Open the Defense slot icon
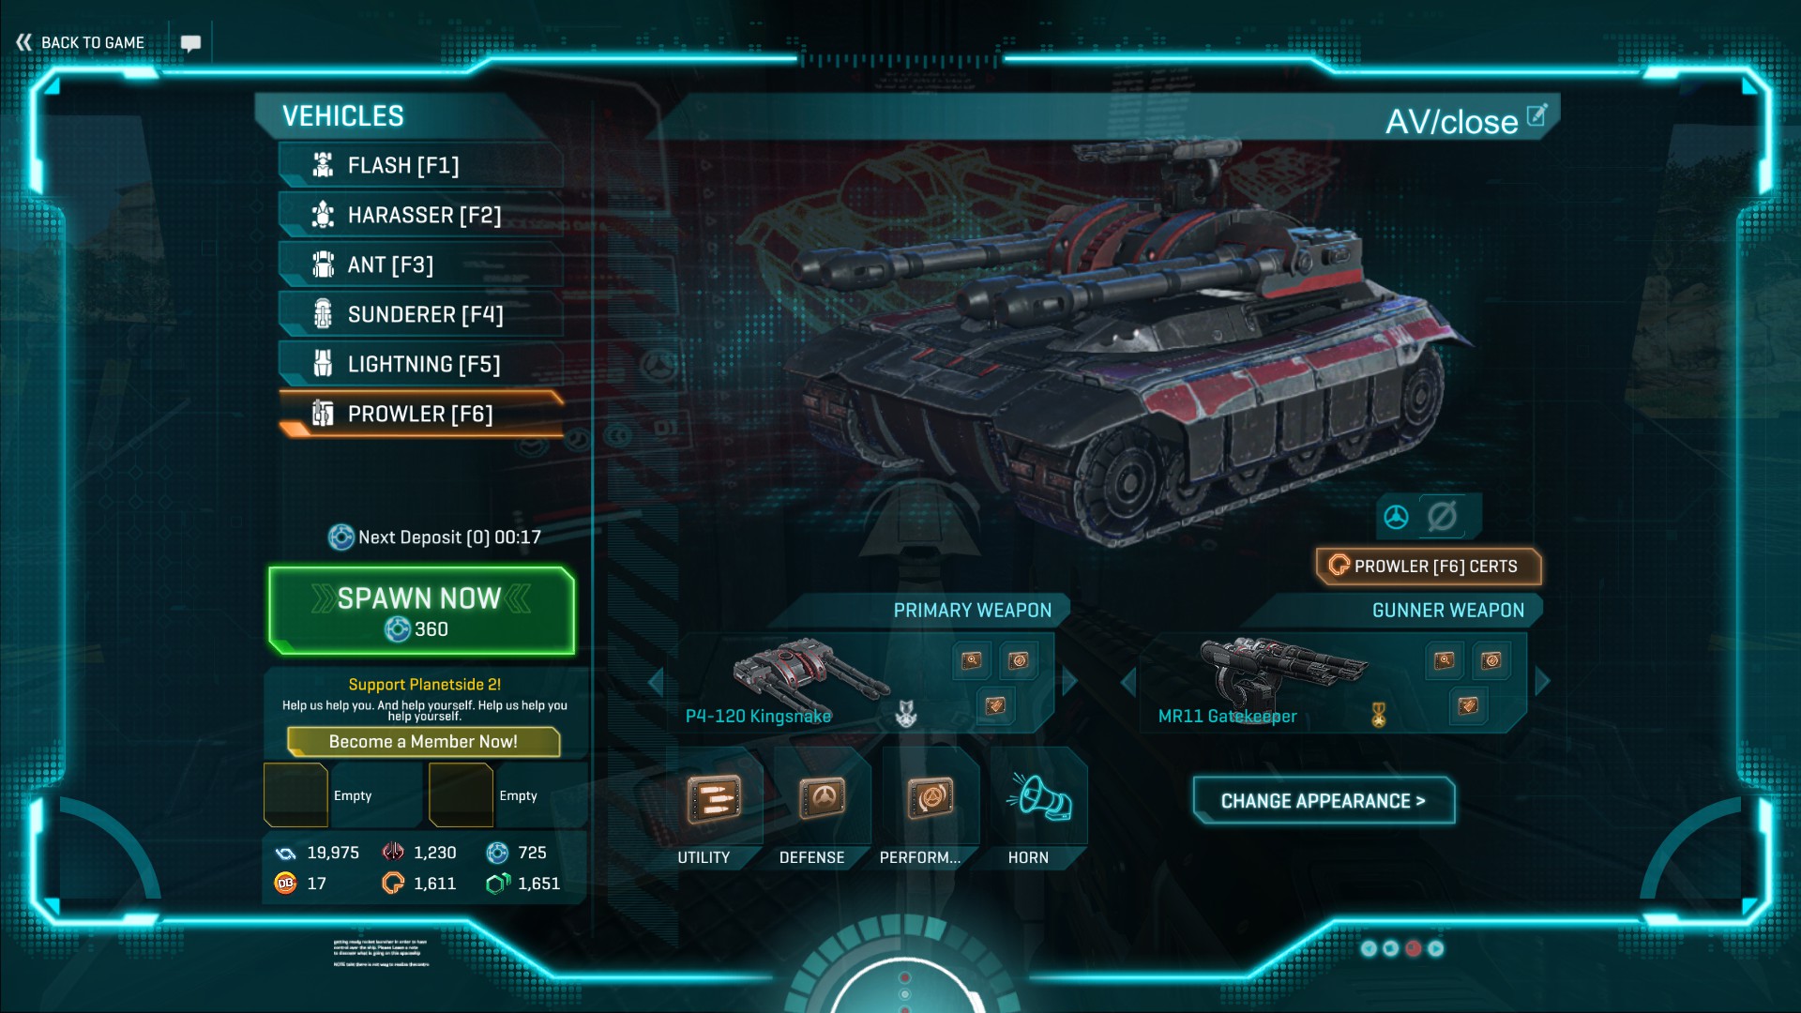The height and width of the screenshot is (1013, 1801). pos(822,799)
